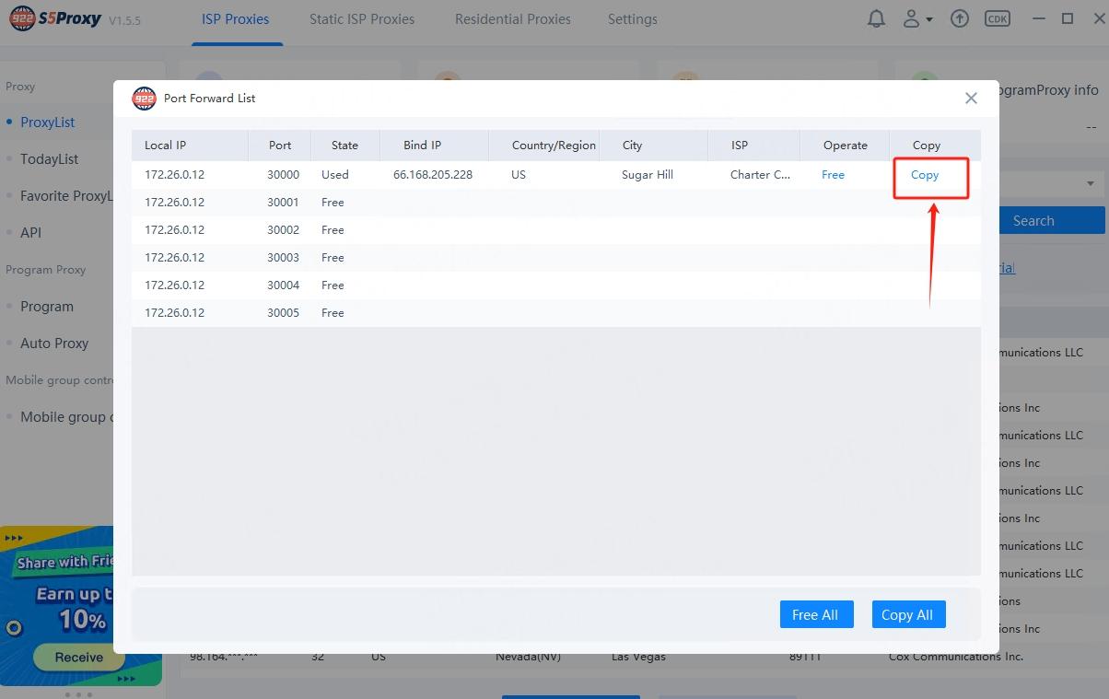Close the Port Forward List dialog

(971, 99)
